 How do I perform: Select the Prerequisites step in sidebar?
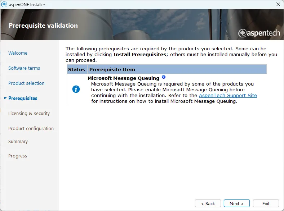point(23,98)
